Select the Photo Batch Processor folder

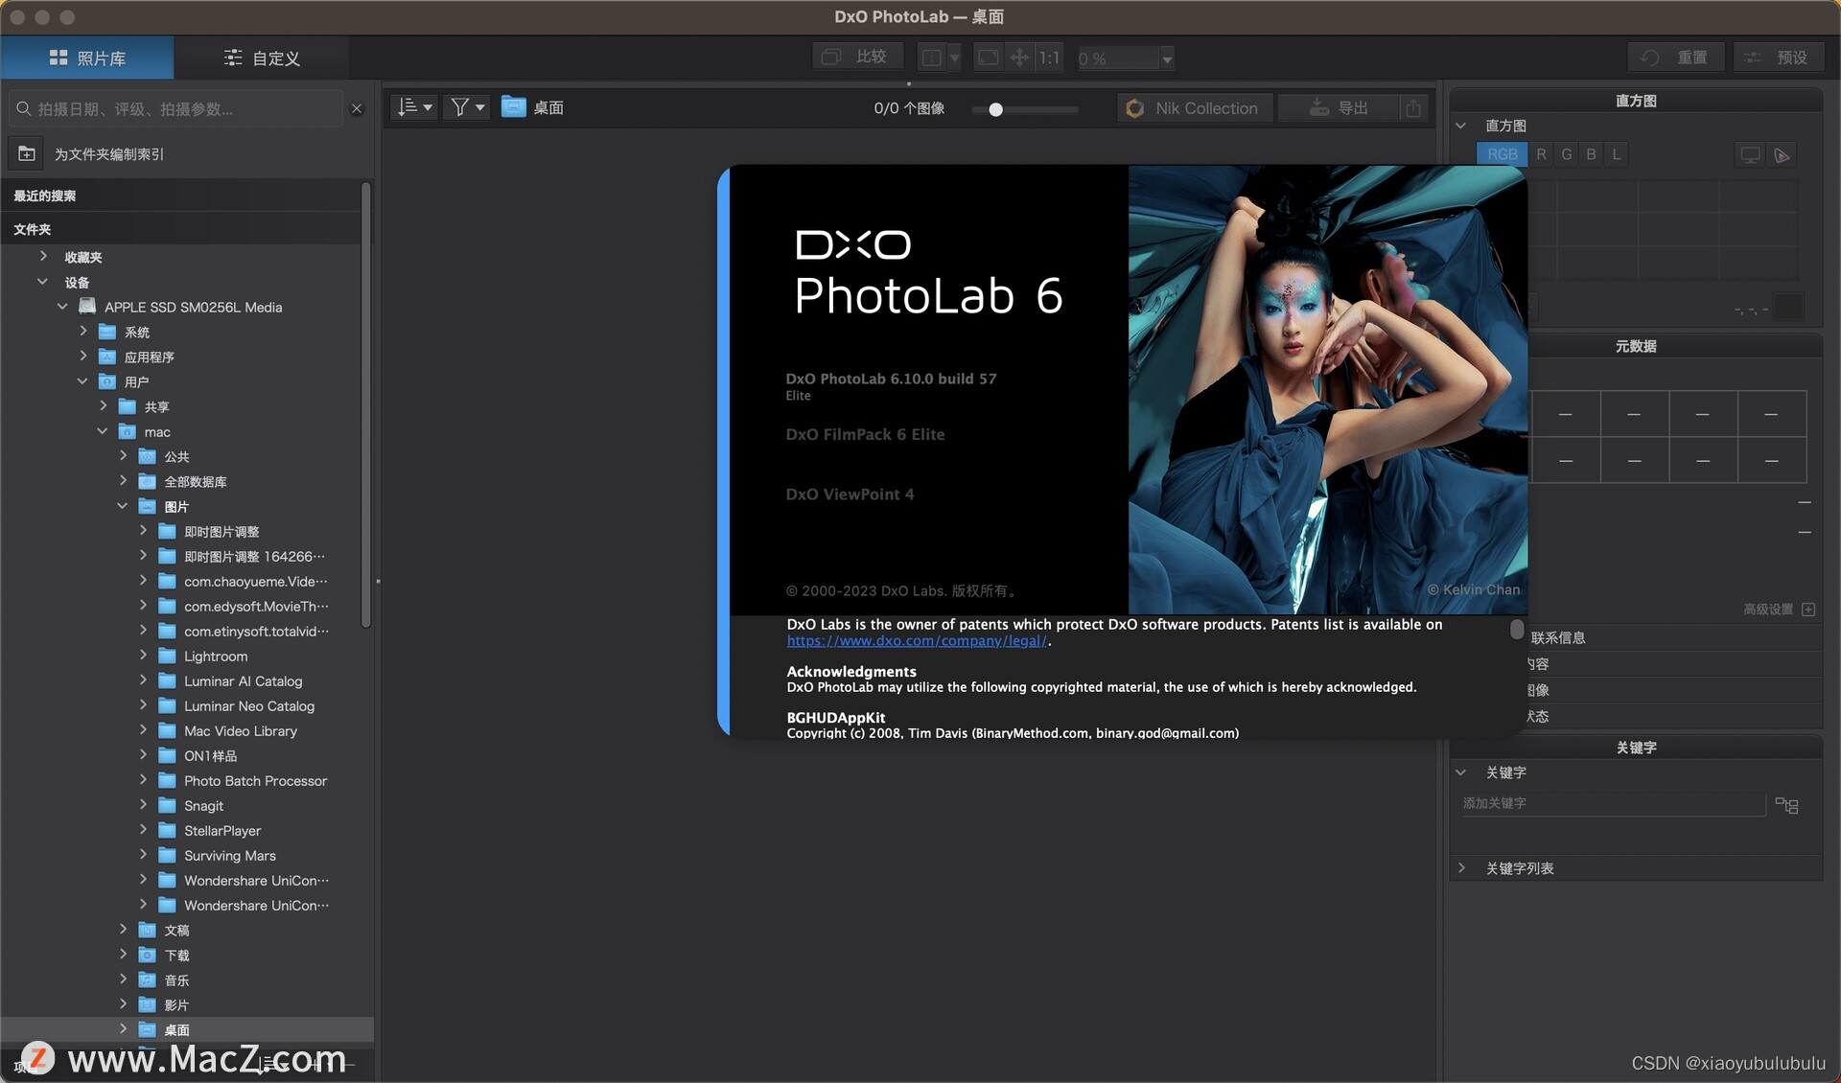click(255, 780)
